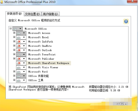138x111 pixels.
Task: Expand the Office 共享功能 node
Action: pos(14,76)
